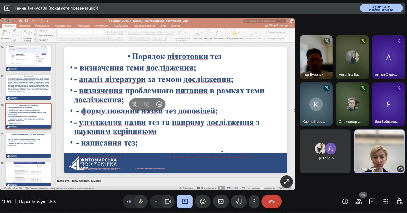
Task: Open the activities grid icon
Action: pos(386,202)
